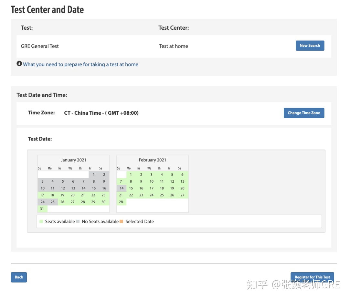The image size is (349, 299).
Task: Click the Change Time Zone button
Action: point(304,113)
